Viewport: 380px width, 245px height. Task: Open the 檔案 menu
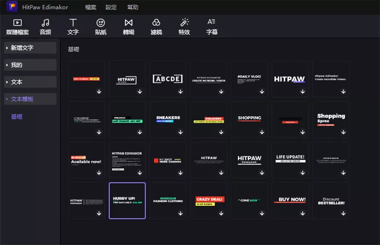pos(91,7)
